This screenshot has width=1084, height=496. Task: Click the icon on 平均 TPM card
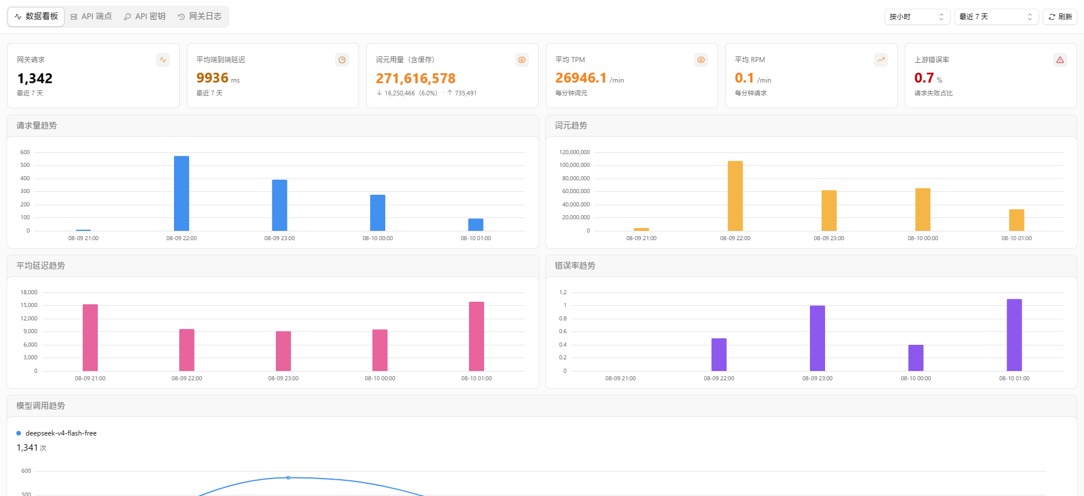tap(701, 60)
